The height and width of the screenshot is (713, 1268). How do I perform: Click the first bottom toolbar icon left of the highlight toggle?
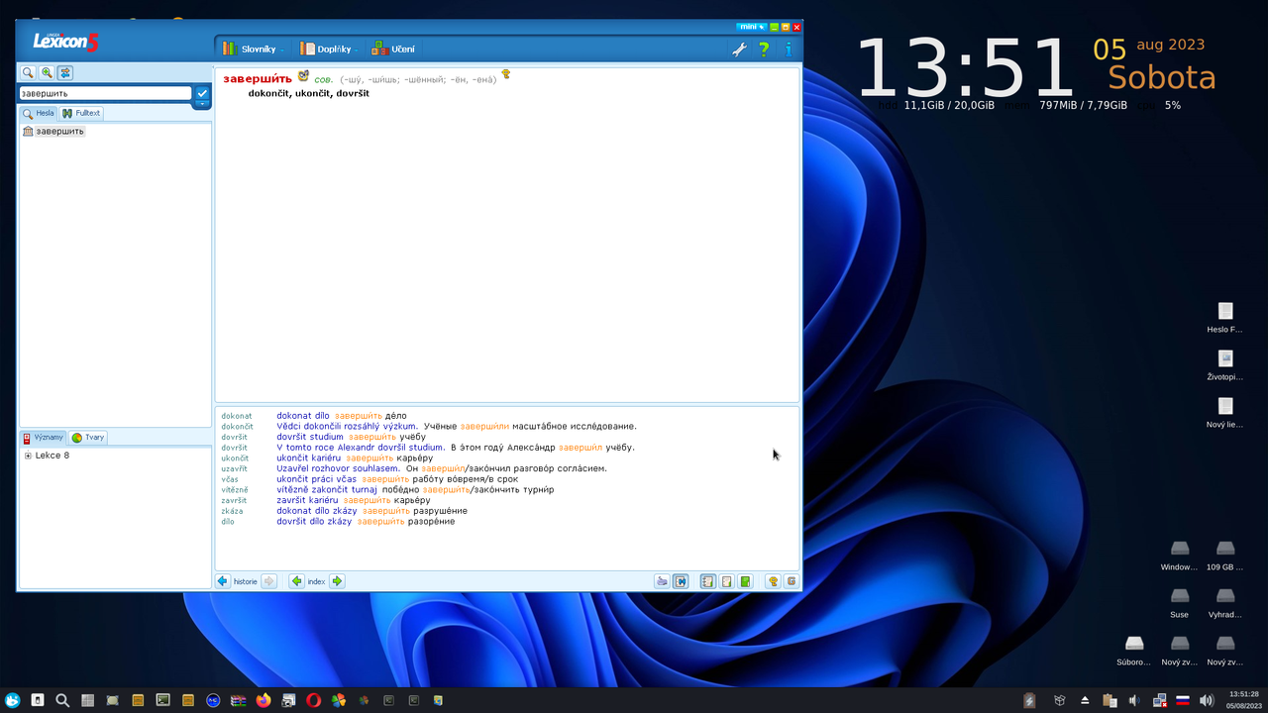662,581
